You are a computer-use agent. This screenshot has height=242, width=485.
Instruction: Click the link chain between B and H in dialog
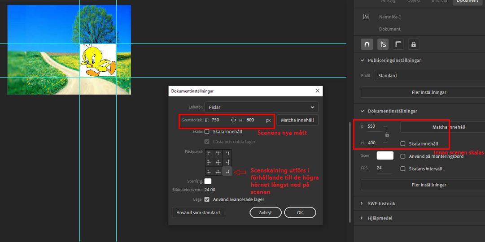[234, 120]
